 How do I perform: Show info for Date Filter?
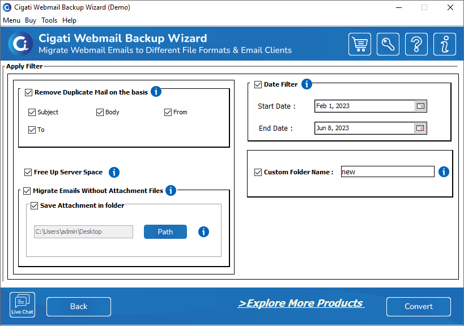tap(307, 84)
